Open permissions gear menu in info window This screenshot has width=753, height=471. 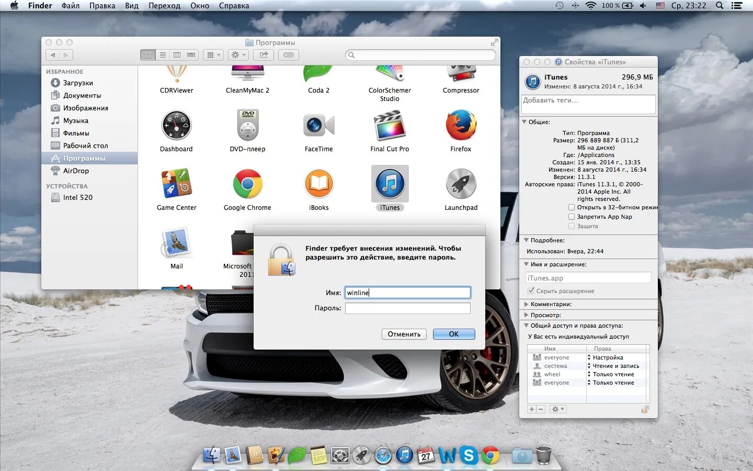tap(558, 409)
